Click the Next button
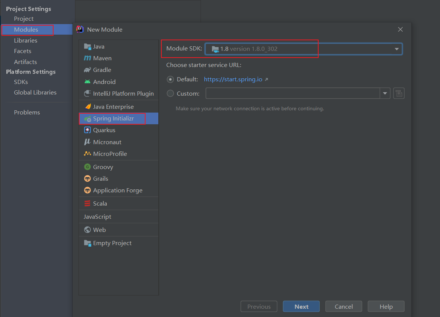Screen dimensions: 440x317 (301, 306)
